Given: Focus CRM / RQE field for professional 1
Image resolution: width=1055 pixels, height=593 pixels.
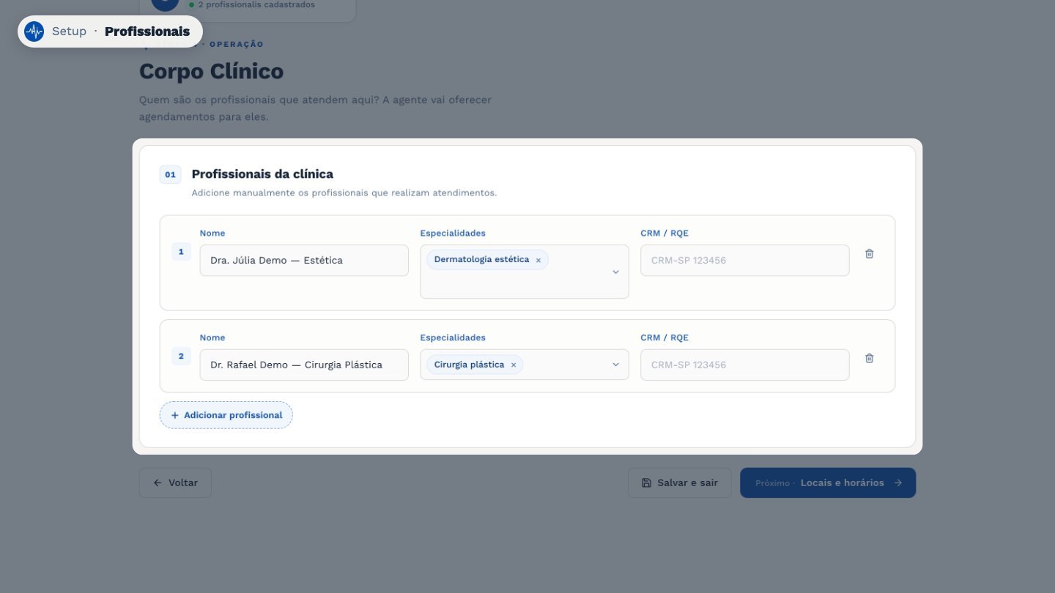Looking at the screenshot, I should click(745, 260).
